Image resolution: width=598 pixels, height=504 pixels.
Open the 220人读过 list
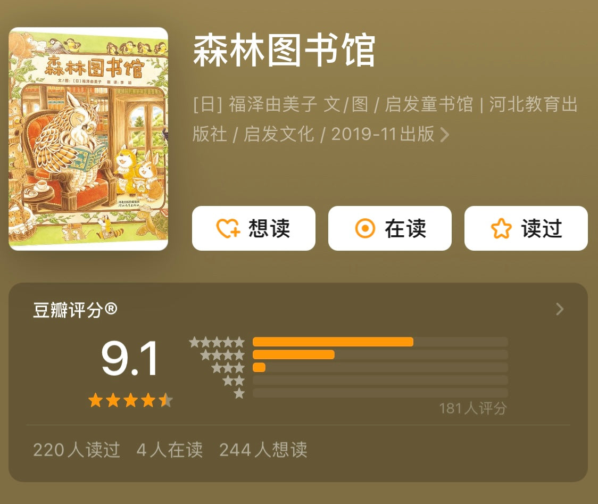76,450
